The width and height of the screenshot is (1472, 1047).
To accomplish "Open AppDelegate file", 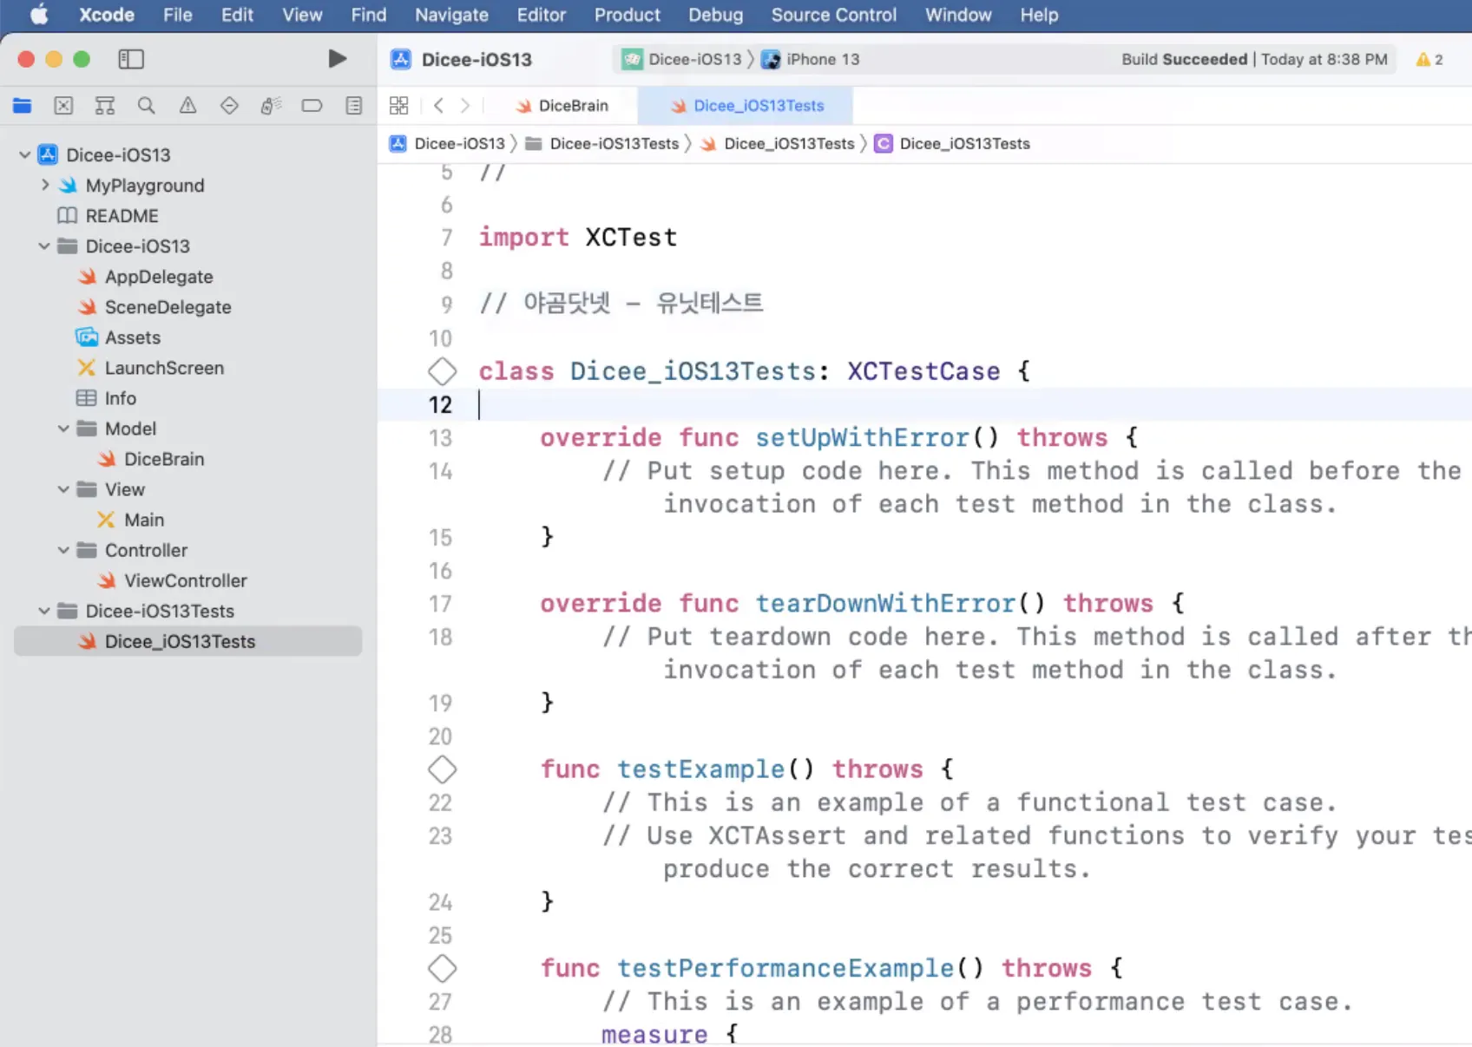I will (159, 277).
